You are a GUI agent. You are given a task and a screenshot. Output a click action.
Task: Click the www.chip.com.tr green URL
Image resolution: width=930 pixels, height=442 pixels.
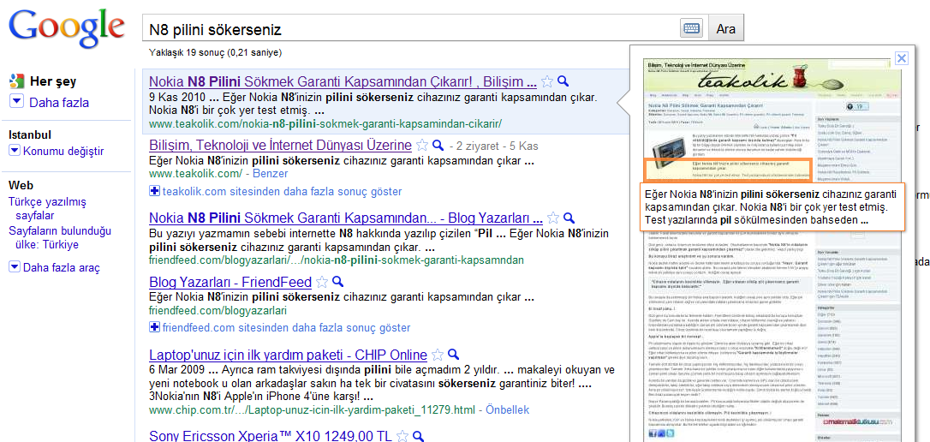pyautogui.click(x=312, y=410)
